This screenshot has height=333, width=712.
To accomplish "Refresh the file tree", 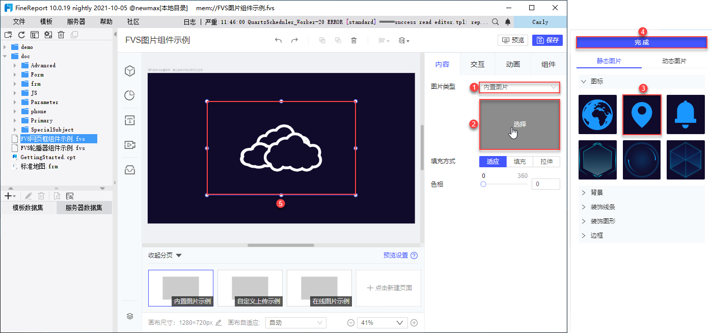I will (21, 35).
